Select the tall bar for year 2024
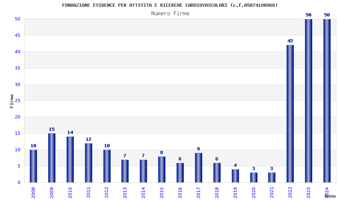 point(327,101)
